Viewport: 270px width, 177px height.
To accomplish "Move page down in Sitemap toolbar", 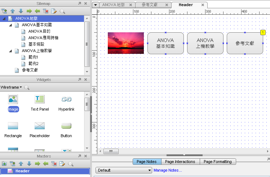I will 21,11.
